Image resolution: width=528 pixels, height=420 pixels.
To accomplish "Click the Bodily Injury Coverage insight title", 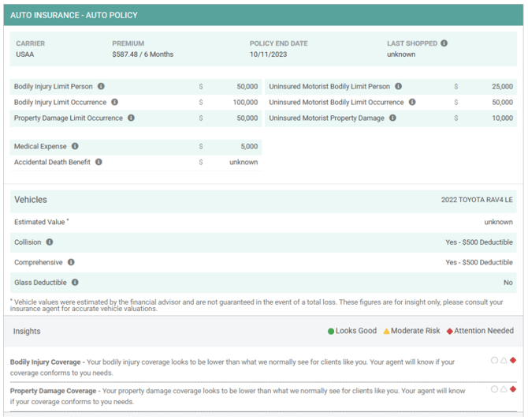I will pyautogui.click(x=45, y=362).
